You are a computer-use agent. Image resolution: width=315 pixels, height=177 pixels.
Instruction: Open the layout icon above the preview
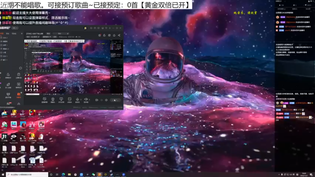click(x=109, y=35)
